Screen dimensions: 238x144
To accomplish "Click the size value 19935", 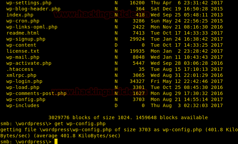I will [137, 51].
